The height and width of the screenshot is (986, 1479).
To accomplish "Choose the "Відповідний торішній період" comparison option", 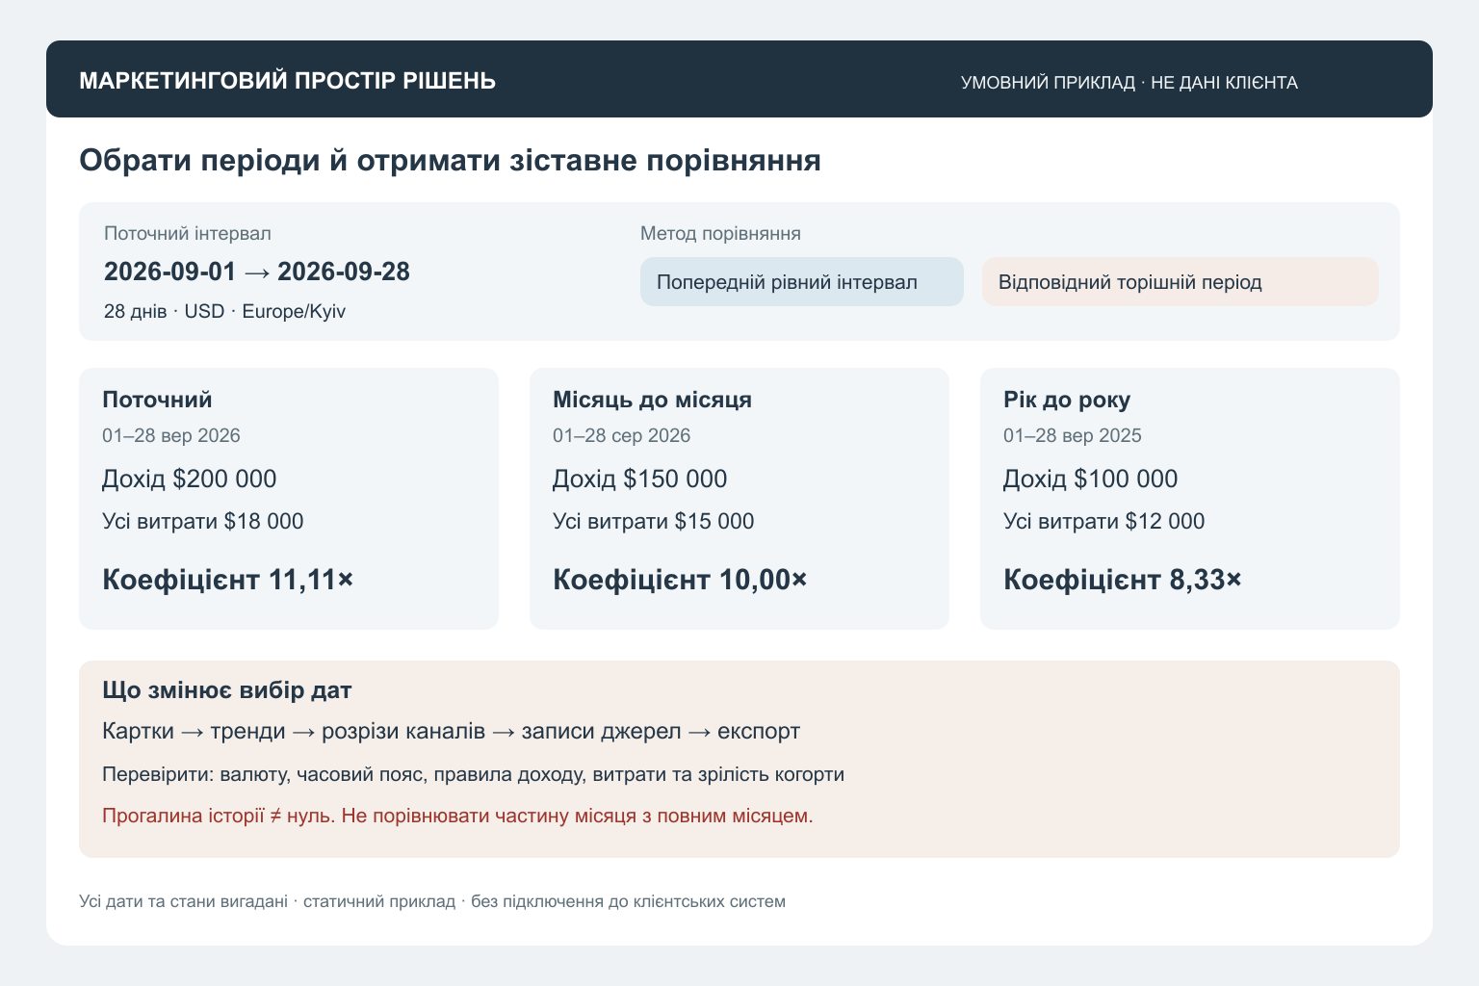I will click(x=1181, y=282).
